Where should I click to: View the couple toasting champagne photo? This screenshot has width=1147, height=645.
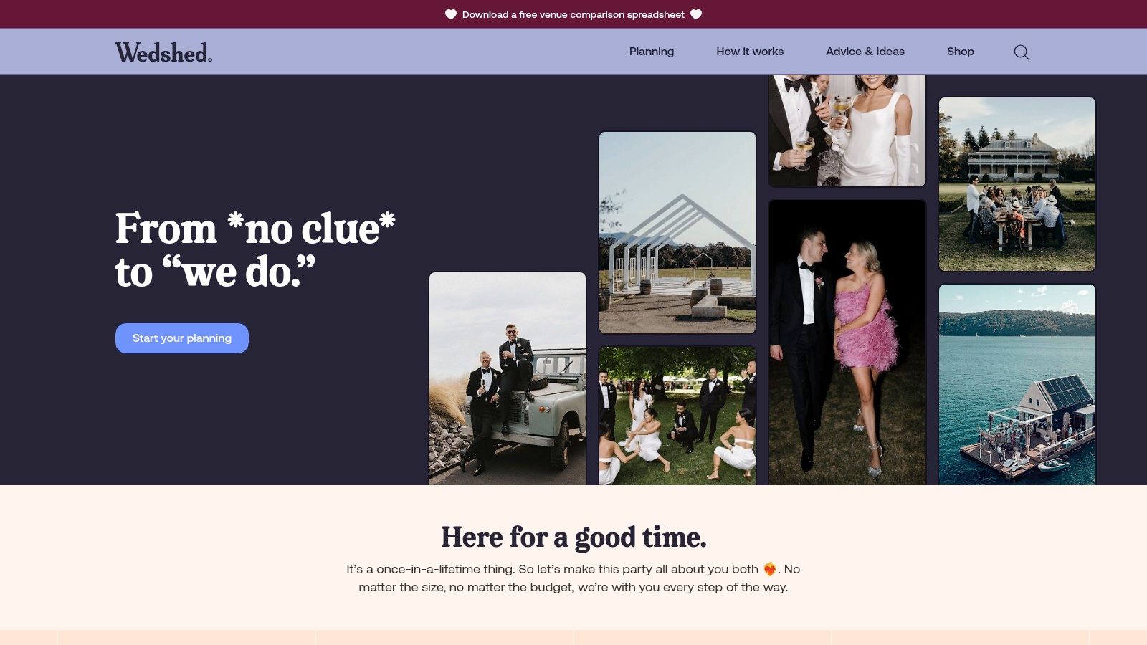pyautogui.click(x=847, y=130)
